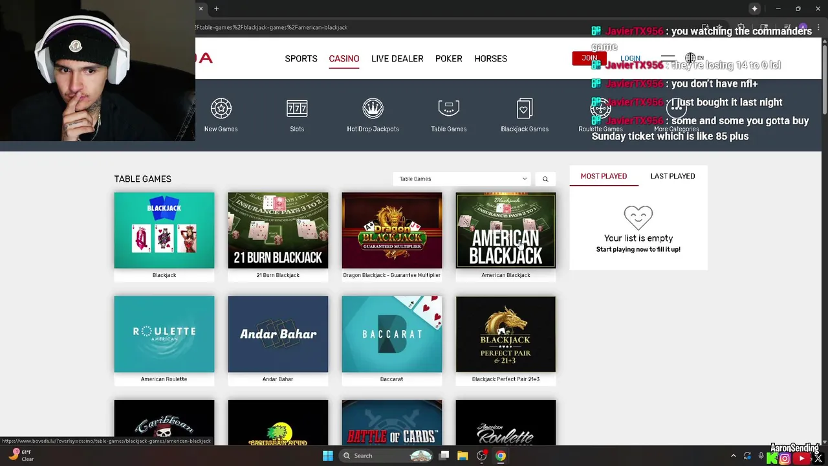
Task: Click the Gemini sparkle icon in Chrome
Action: coord(755,8)
